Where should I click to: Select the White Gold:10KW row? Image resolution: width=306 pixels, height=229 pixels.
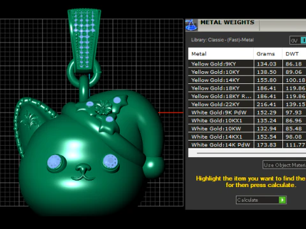(x=247, y=128)
